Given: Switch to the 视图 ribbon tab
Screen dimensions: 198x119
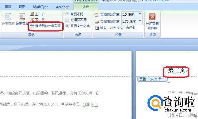Looking at the screenshot, I should [x=22, y=7].
